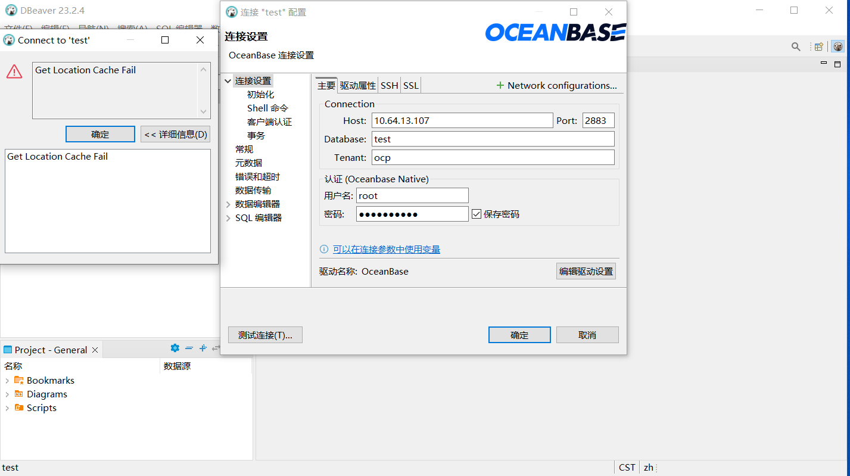Click the Host input field
The image size is (850, 476).
(x=462, y=120)
